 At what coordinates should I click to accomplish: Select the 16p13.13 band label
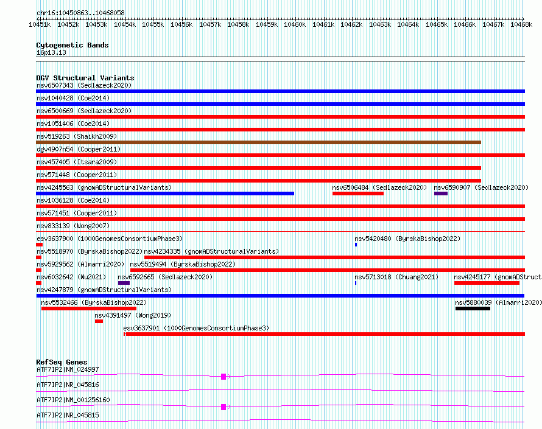click(51, 52)
